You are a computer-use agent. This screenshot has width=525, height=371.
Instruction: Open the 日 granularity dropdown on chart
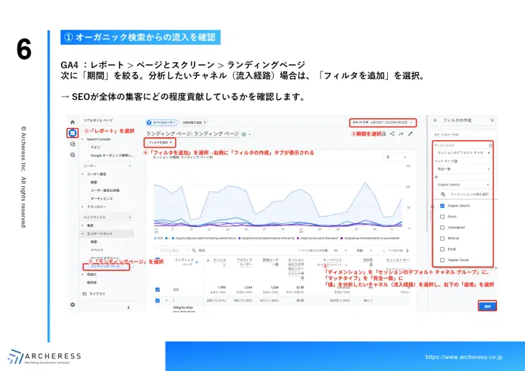coord(396,157)
